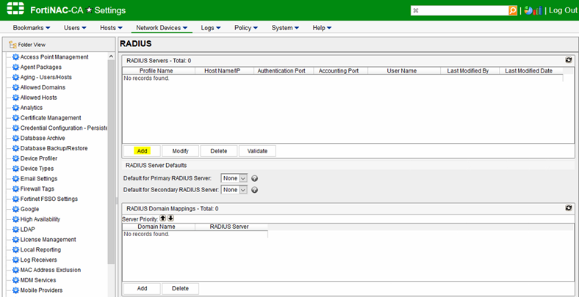Click into the top search field
Screen dimensions: 579x297
(459, 10)
